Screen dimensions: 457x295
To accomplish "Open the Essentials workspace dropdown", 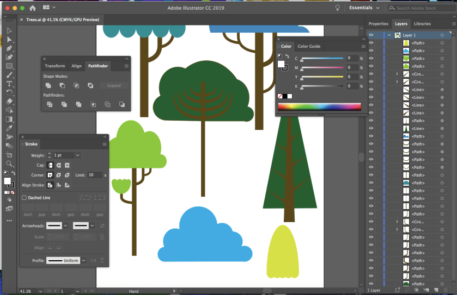I will tap(364, 8).
